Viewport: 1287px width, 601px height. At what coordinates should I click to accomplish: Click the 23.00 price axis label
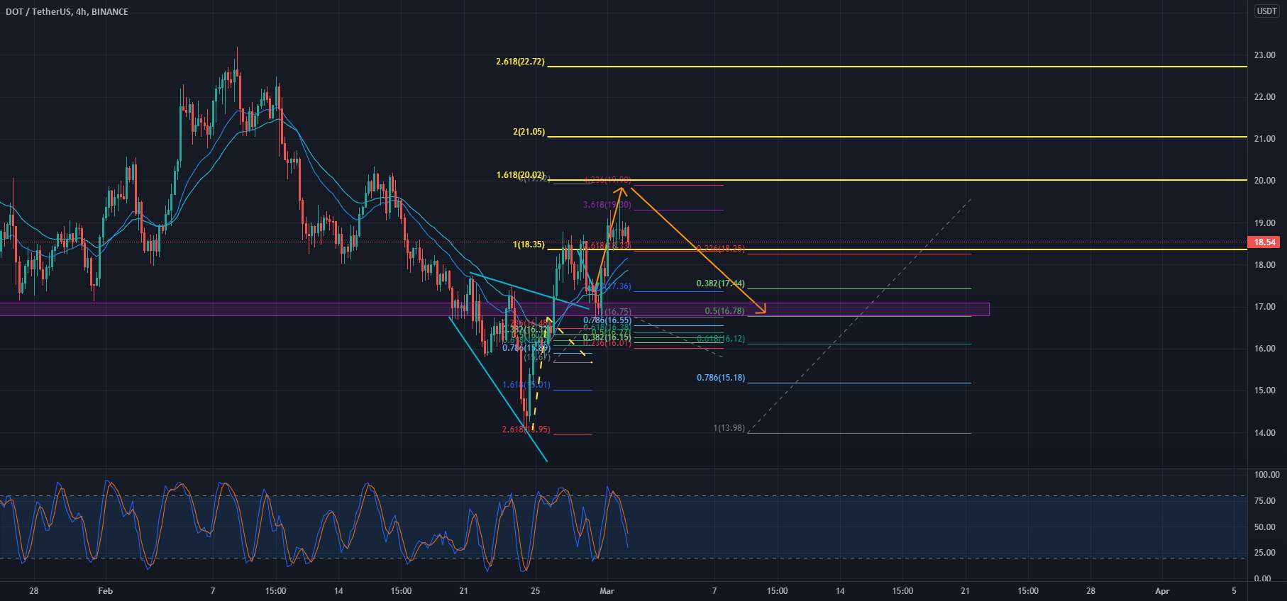(x=1264, y=55)
